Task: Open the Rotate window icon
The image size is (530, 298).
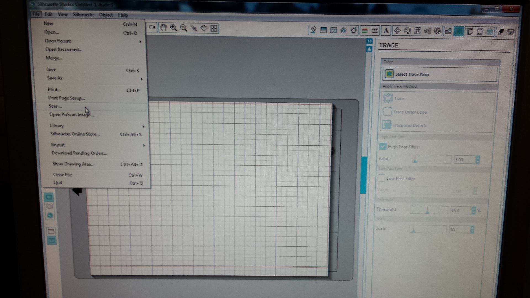Action: 407,31
